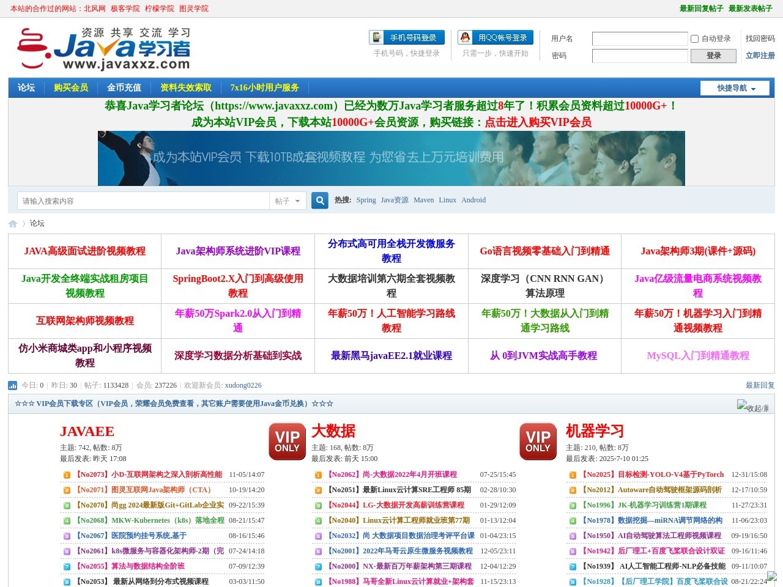The image size is (783, 587).
Task: Click the VIP ONLY icon beside 机器学习
Action: pyautogui.click(x=538, y=441)
